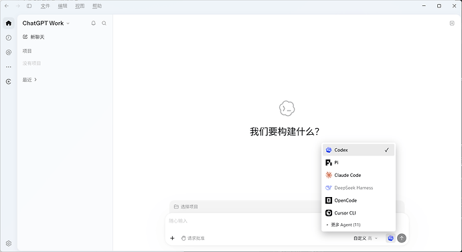
Task: Open the 文件 menu
Action: tap(45, 6)
